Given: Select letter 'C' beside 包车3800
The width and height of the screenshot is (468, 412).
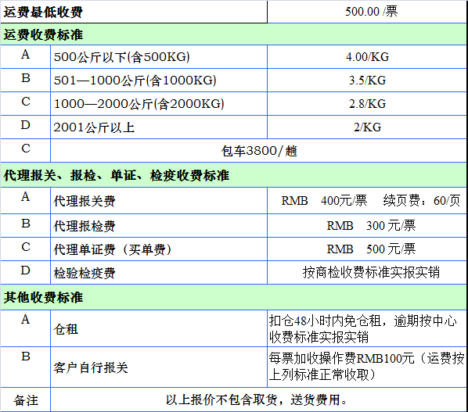Looking at the screenshot, I should (x=25, y=149).
